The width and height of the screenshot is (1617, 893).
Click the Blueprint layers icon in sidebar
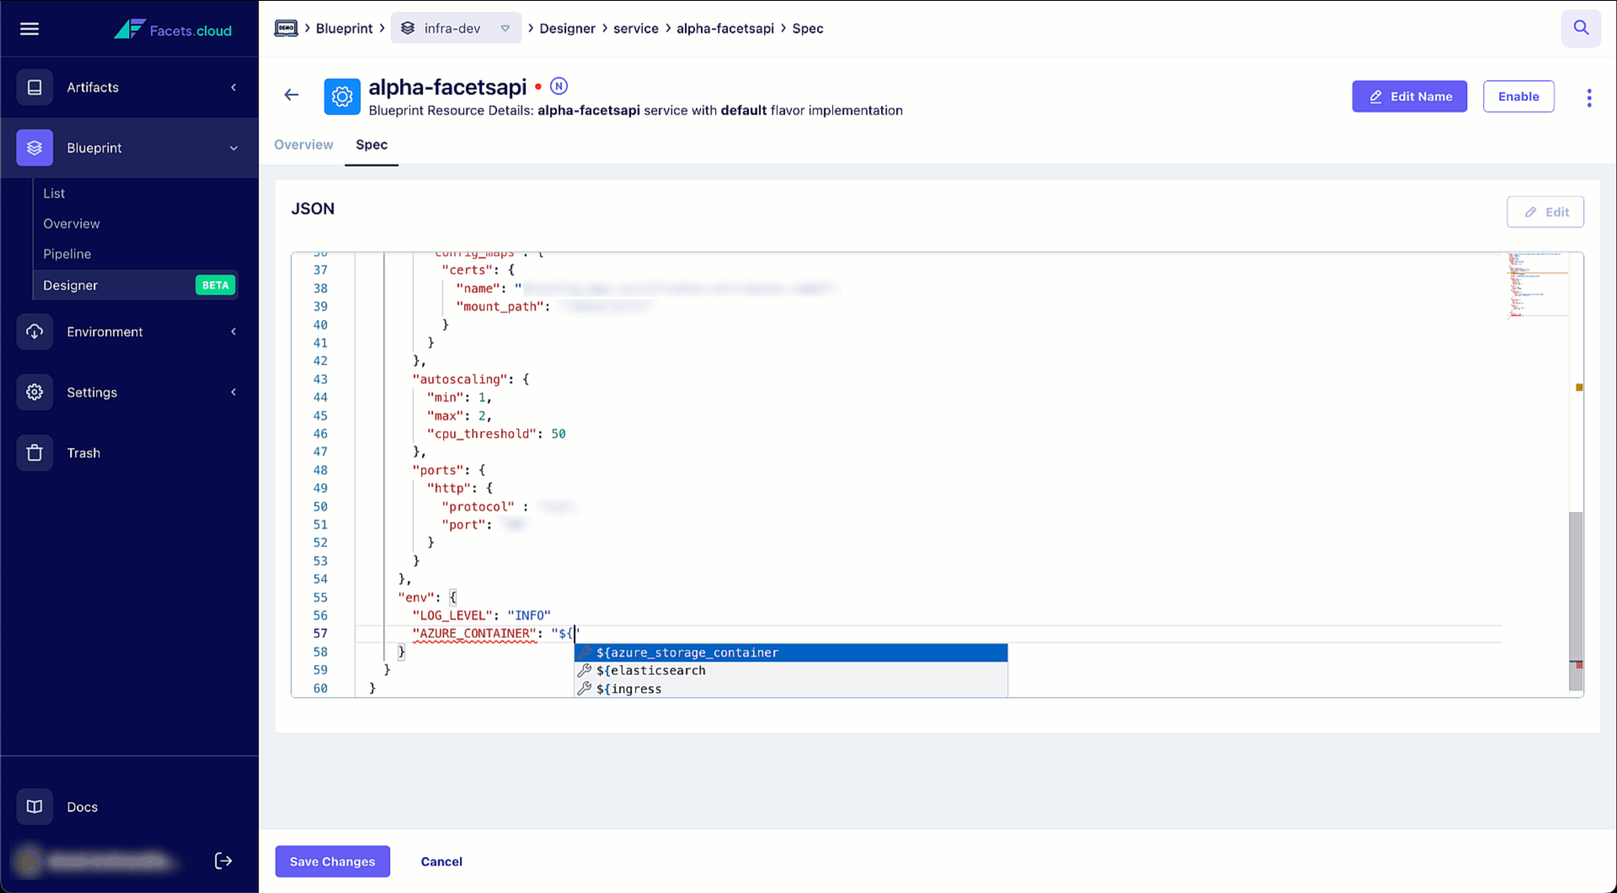pos(35,148)
